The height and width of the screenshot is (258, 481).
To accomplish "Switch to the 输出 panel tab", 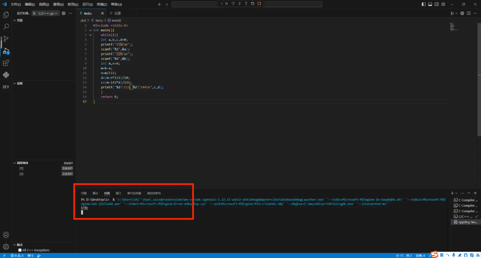I will point(95,193).
